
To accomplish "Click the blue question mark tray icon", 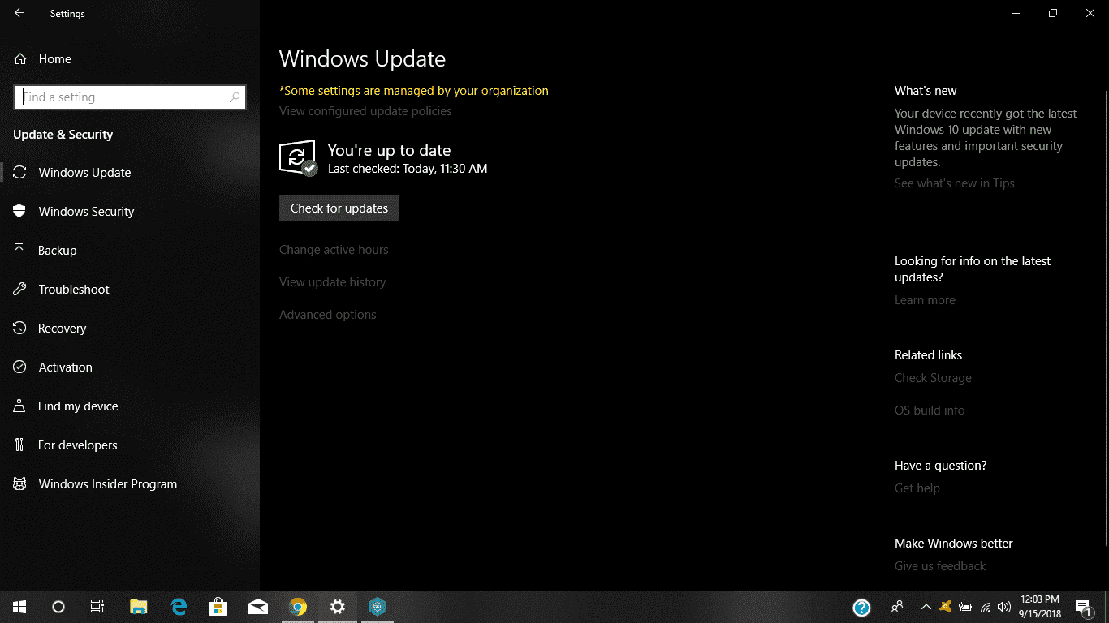I will coord(861,607).
